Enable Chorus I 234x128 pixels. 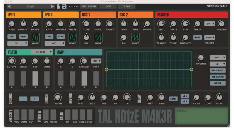23,99
